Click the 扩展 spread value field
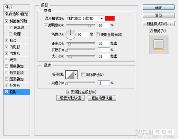Screen dimensions: 178x139 coord(104,50)
